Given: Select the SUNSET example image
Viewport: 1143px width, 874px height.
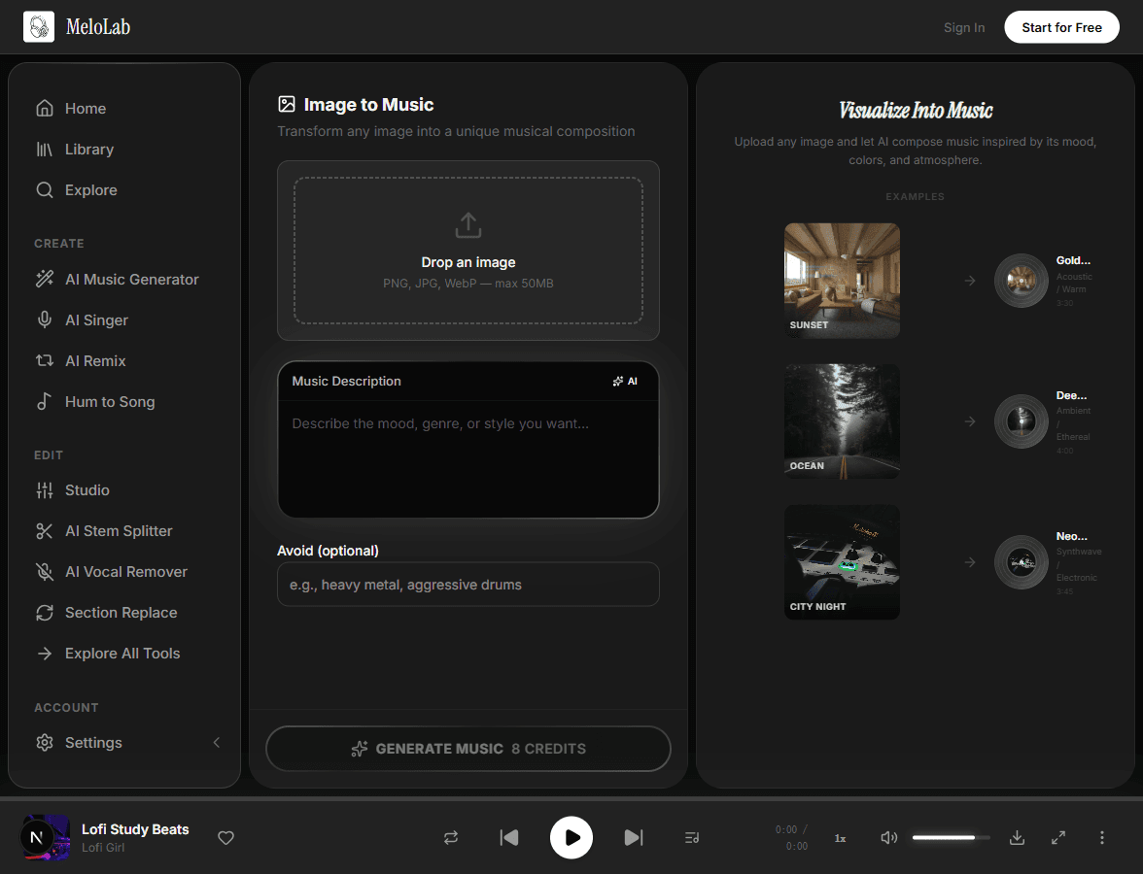Looking at the screenshot, I should (842, 281).
